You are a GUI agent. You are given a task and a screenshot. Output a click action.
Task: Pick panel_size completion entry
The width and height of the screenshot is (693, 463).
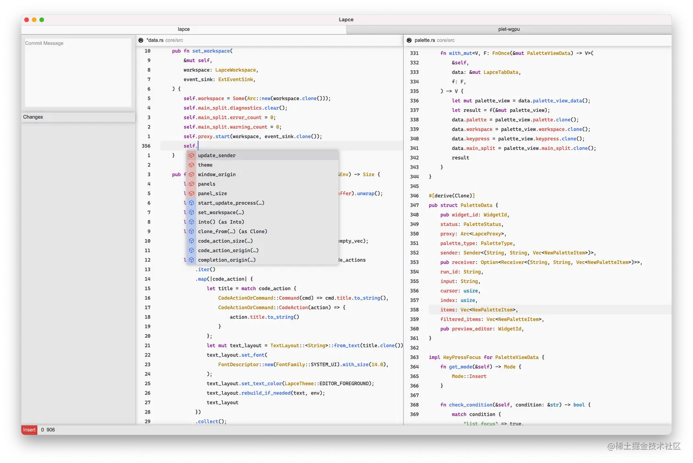click(x=263, y=194)
